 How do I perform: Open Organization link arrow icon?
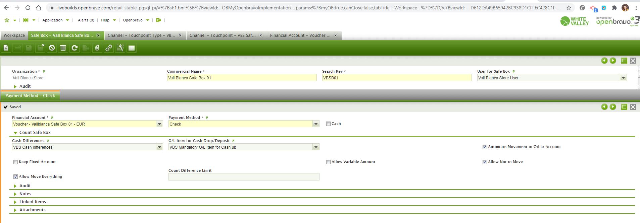point(44,71)
